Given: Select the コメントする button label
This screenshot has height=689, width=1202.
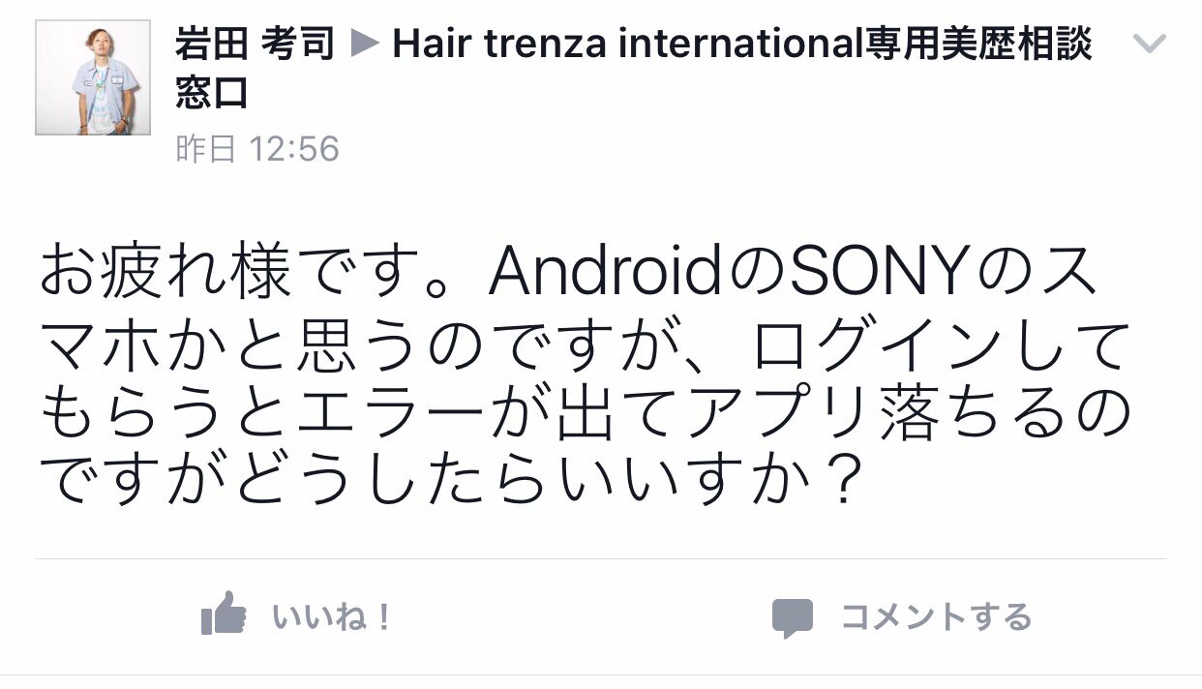Looking at the screenshot, I should [936, 616].
